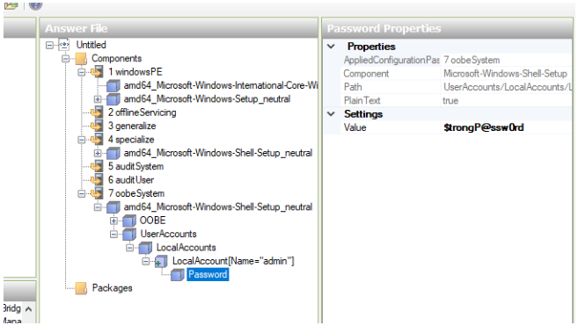Click the Components folder icon
Viewport: 578px width, 333px height.
tap(81, 59)
